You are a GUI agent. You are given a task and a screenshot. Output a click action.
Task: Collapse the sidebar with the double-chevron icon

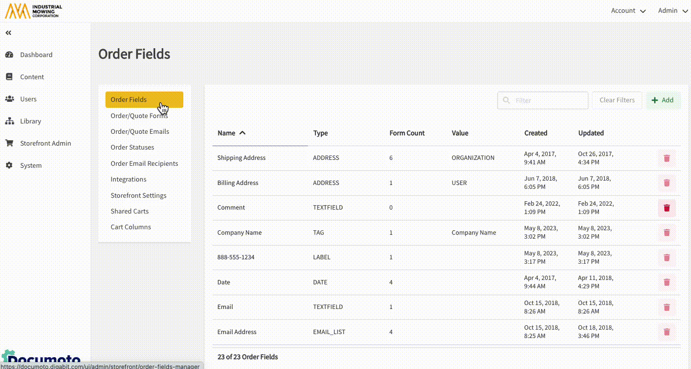(8, 33)
